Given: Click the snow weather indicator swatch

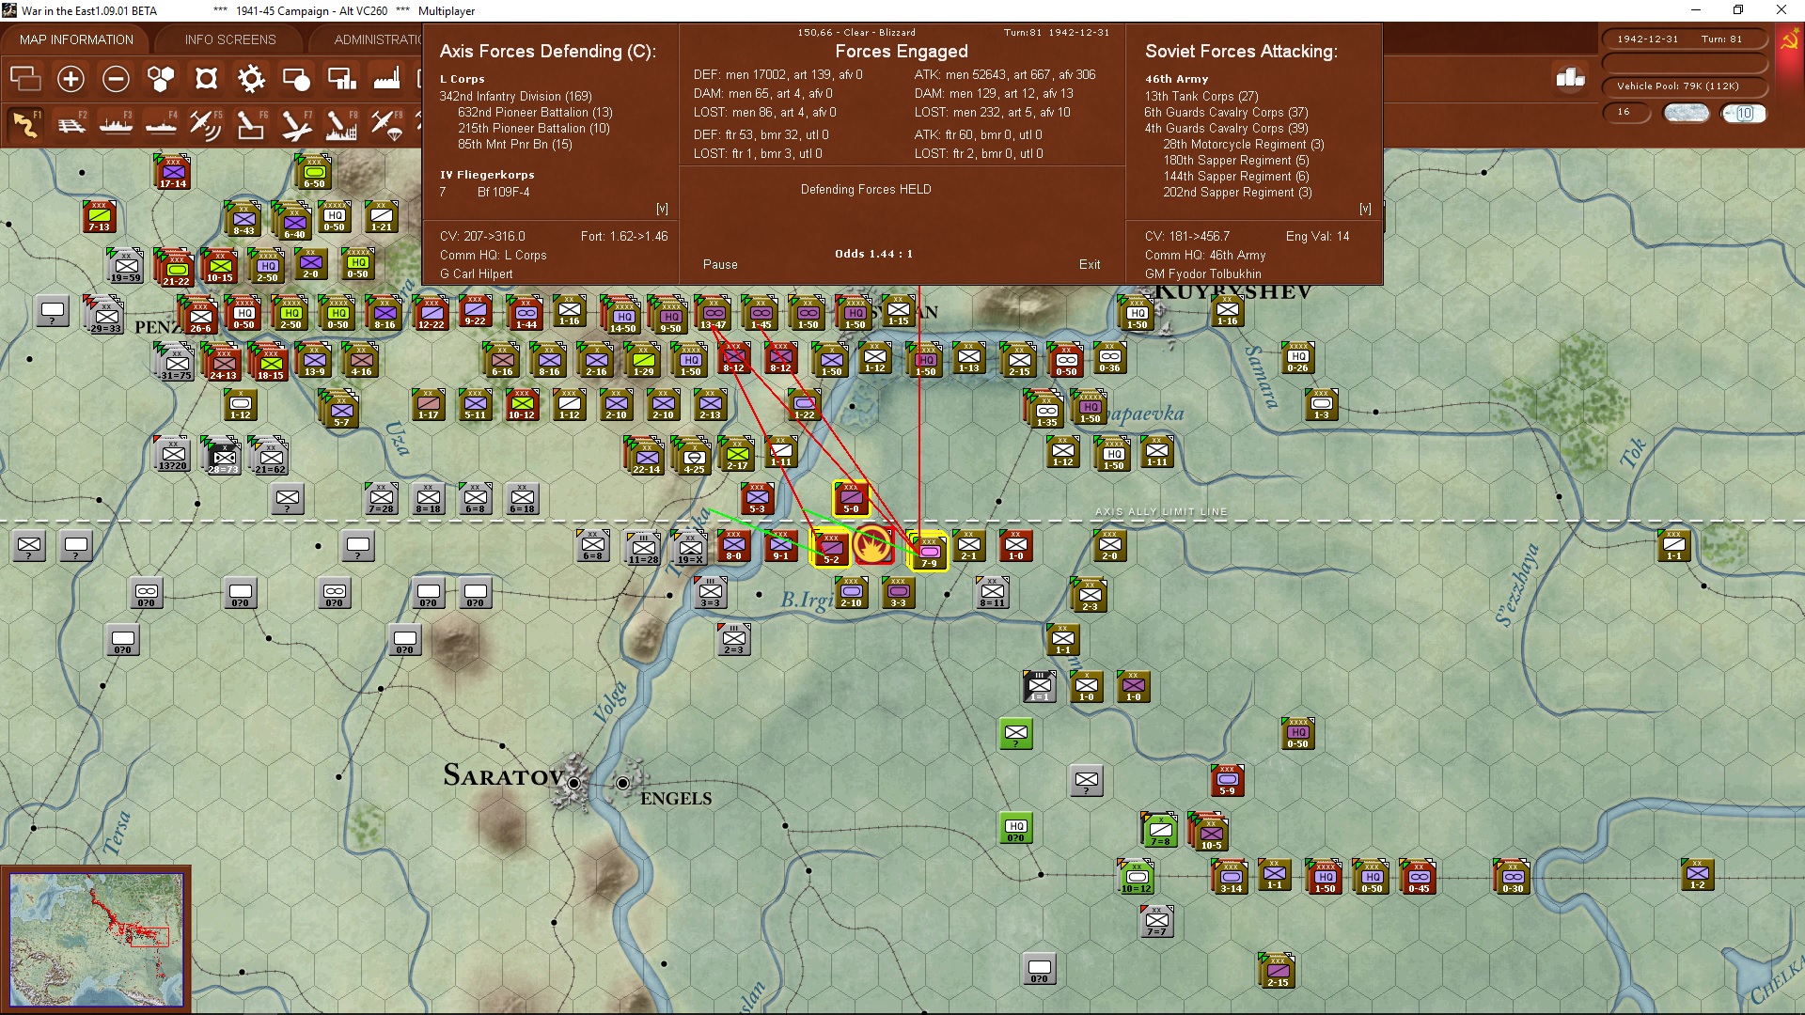Looking at the screenshot, I should [x=1687, y=113].
